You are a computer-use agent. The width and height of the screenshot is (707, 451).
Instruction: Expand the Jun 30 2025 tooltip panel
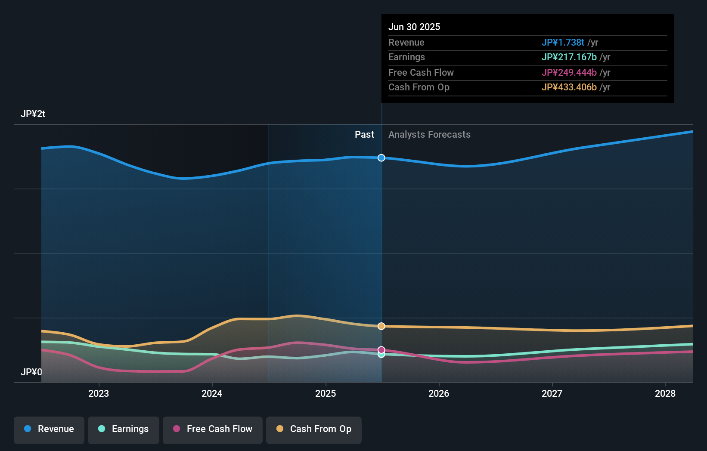527,58
